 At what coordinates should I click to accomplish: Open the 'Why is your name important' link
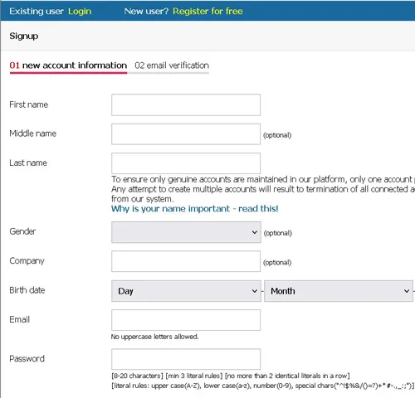[195, 209]
